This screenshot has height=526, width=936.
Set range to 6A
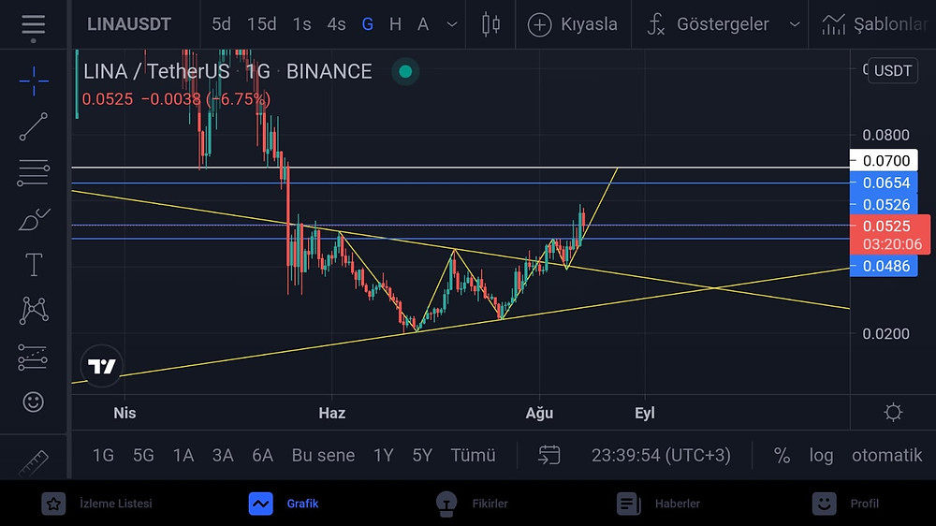coord(262,456)
